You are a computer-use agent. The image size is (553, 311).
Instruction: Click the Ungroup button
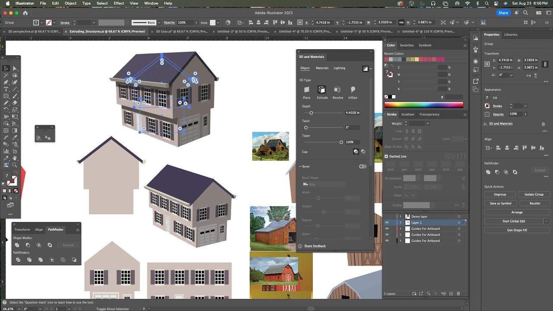pyautogui.click(x=500, y=194)
